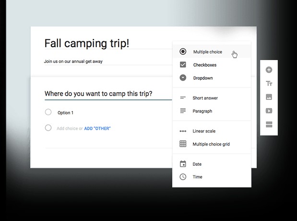Choose Checkboxes question type

pyautogui.click(x=204, y=65)
